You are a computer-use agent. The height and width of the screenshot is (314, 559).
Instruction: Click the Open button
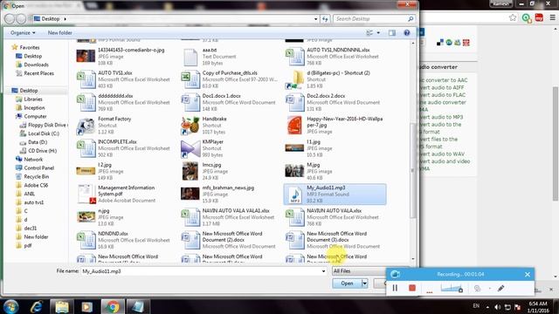click(x=347, y=283)
